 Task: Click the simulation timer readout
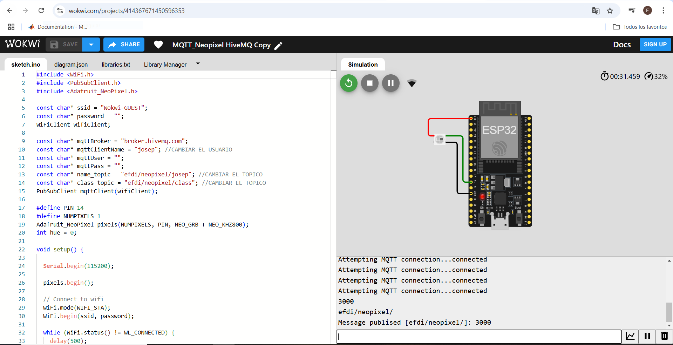pos(620,76)
